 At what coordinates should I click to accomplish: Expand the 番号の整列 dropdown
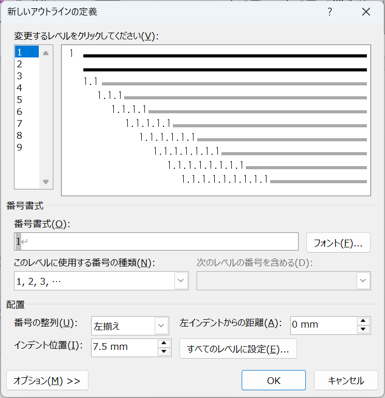coord(161,326)
